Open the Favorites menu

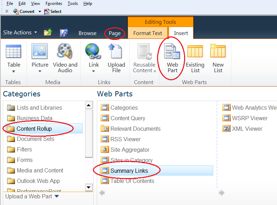point(54,4)
